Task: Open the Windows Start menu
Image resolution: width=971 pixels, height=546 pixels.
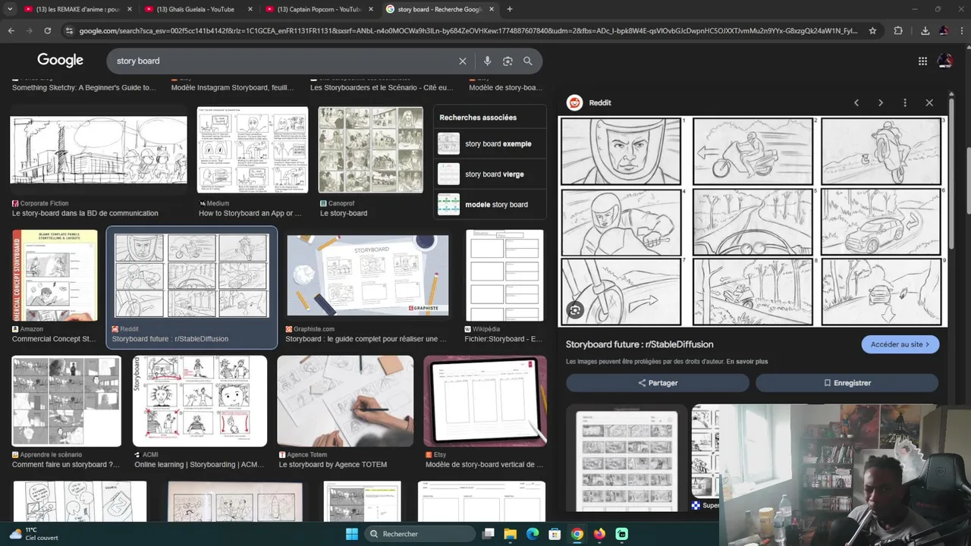Action: click(352, 534)
